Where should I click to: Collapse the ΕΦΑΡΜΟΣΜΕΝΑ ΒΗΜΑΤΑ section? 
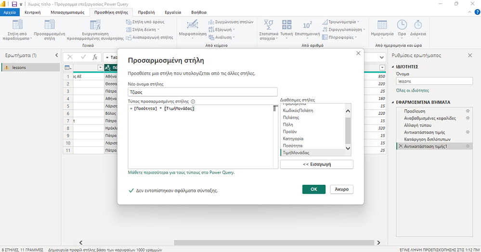393,102
